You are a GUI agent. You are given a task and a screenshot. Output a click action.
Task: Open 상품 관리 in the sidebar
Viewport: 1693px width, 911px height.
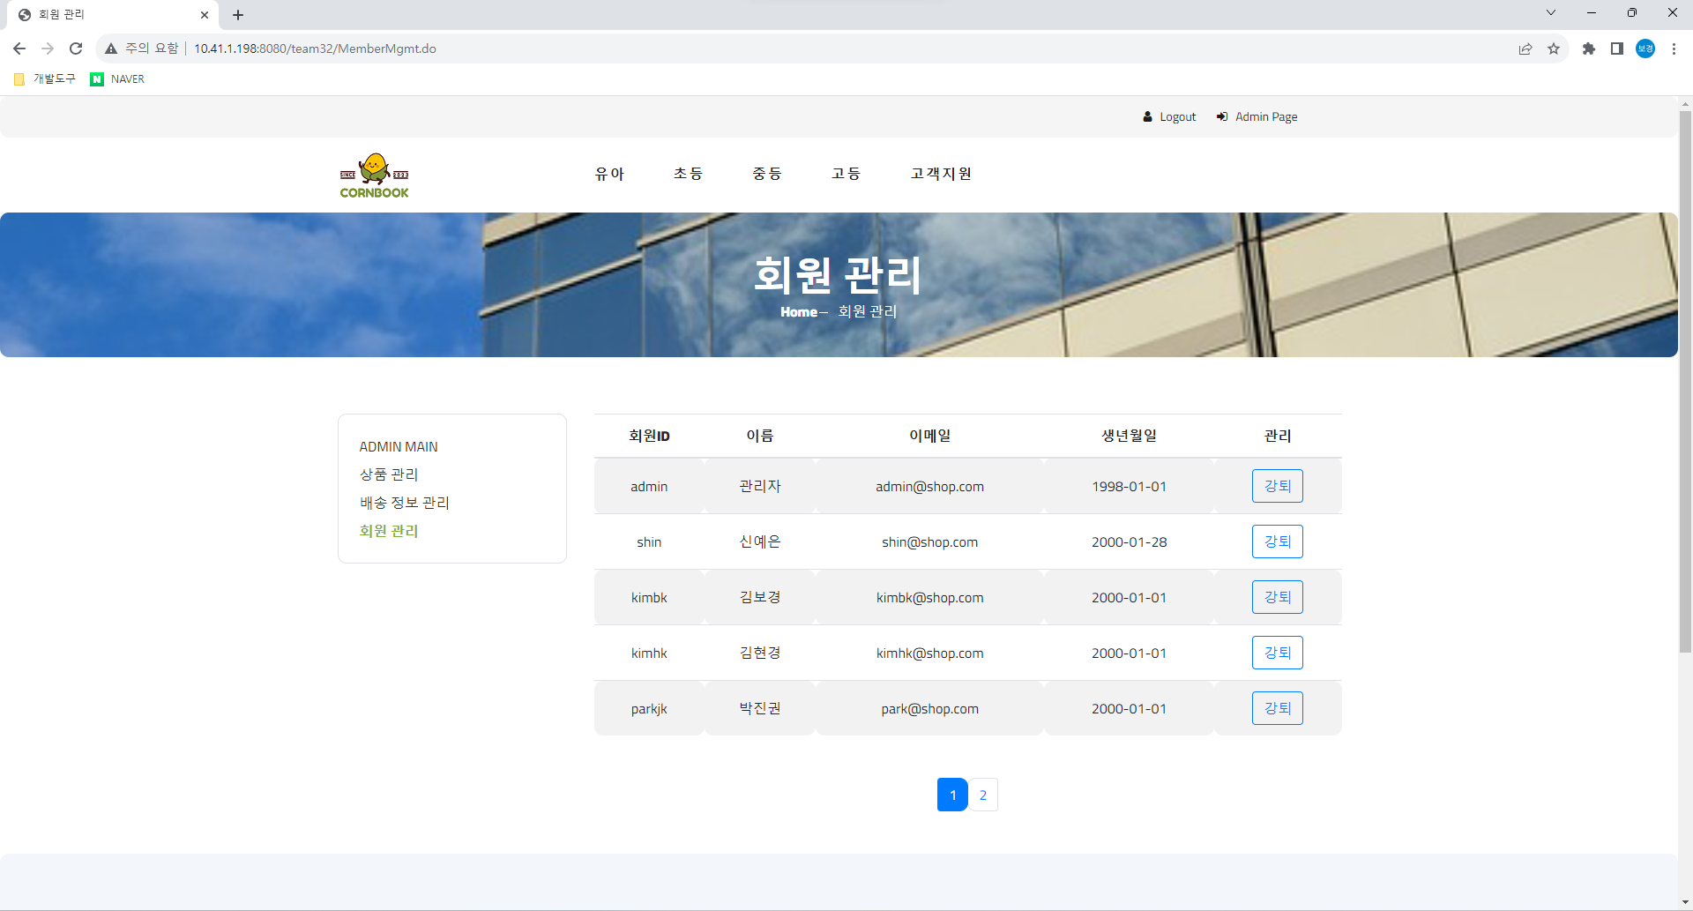(x=389, y=474)
